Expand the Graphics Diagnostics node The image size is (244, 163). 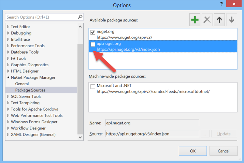8,65
